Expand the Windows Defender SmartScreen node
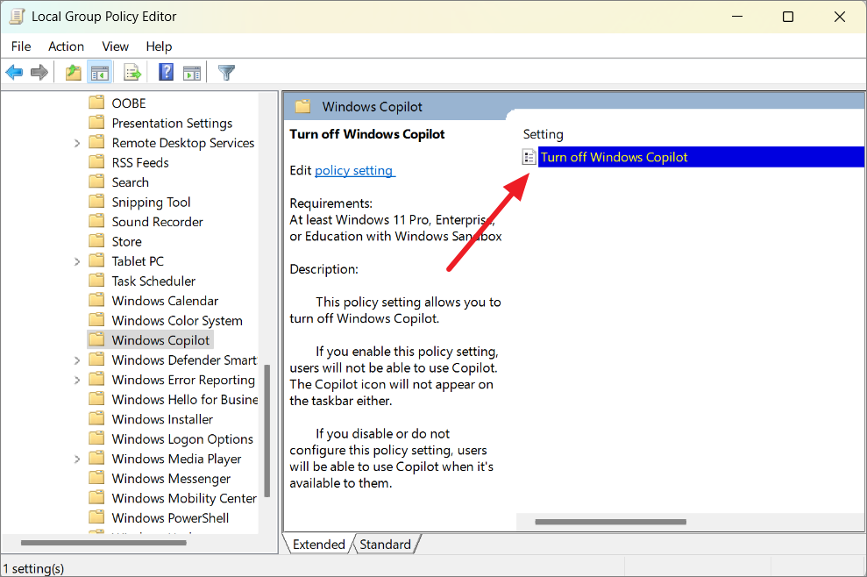 point(77,360)
